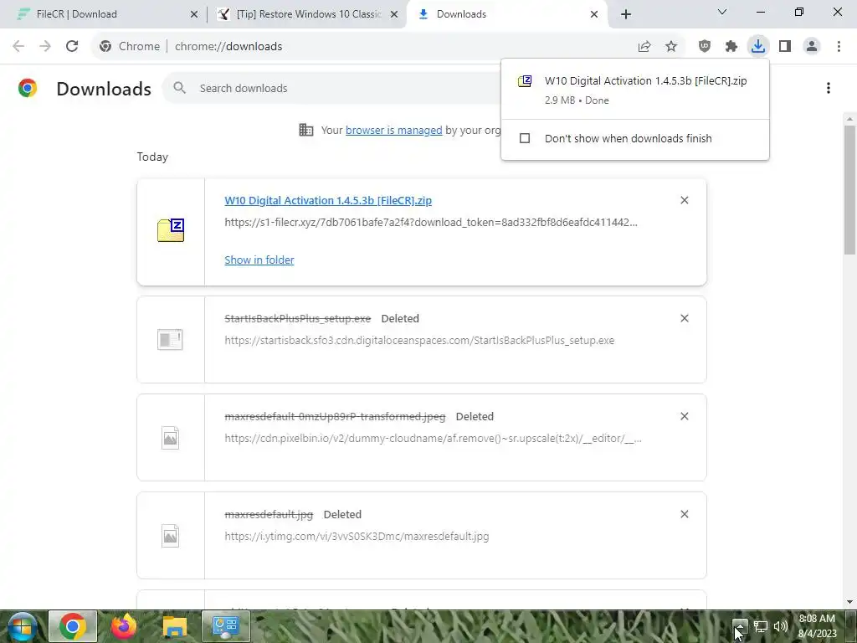
Task: Click the network tray icon
Action: [x=760, y=626]
